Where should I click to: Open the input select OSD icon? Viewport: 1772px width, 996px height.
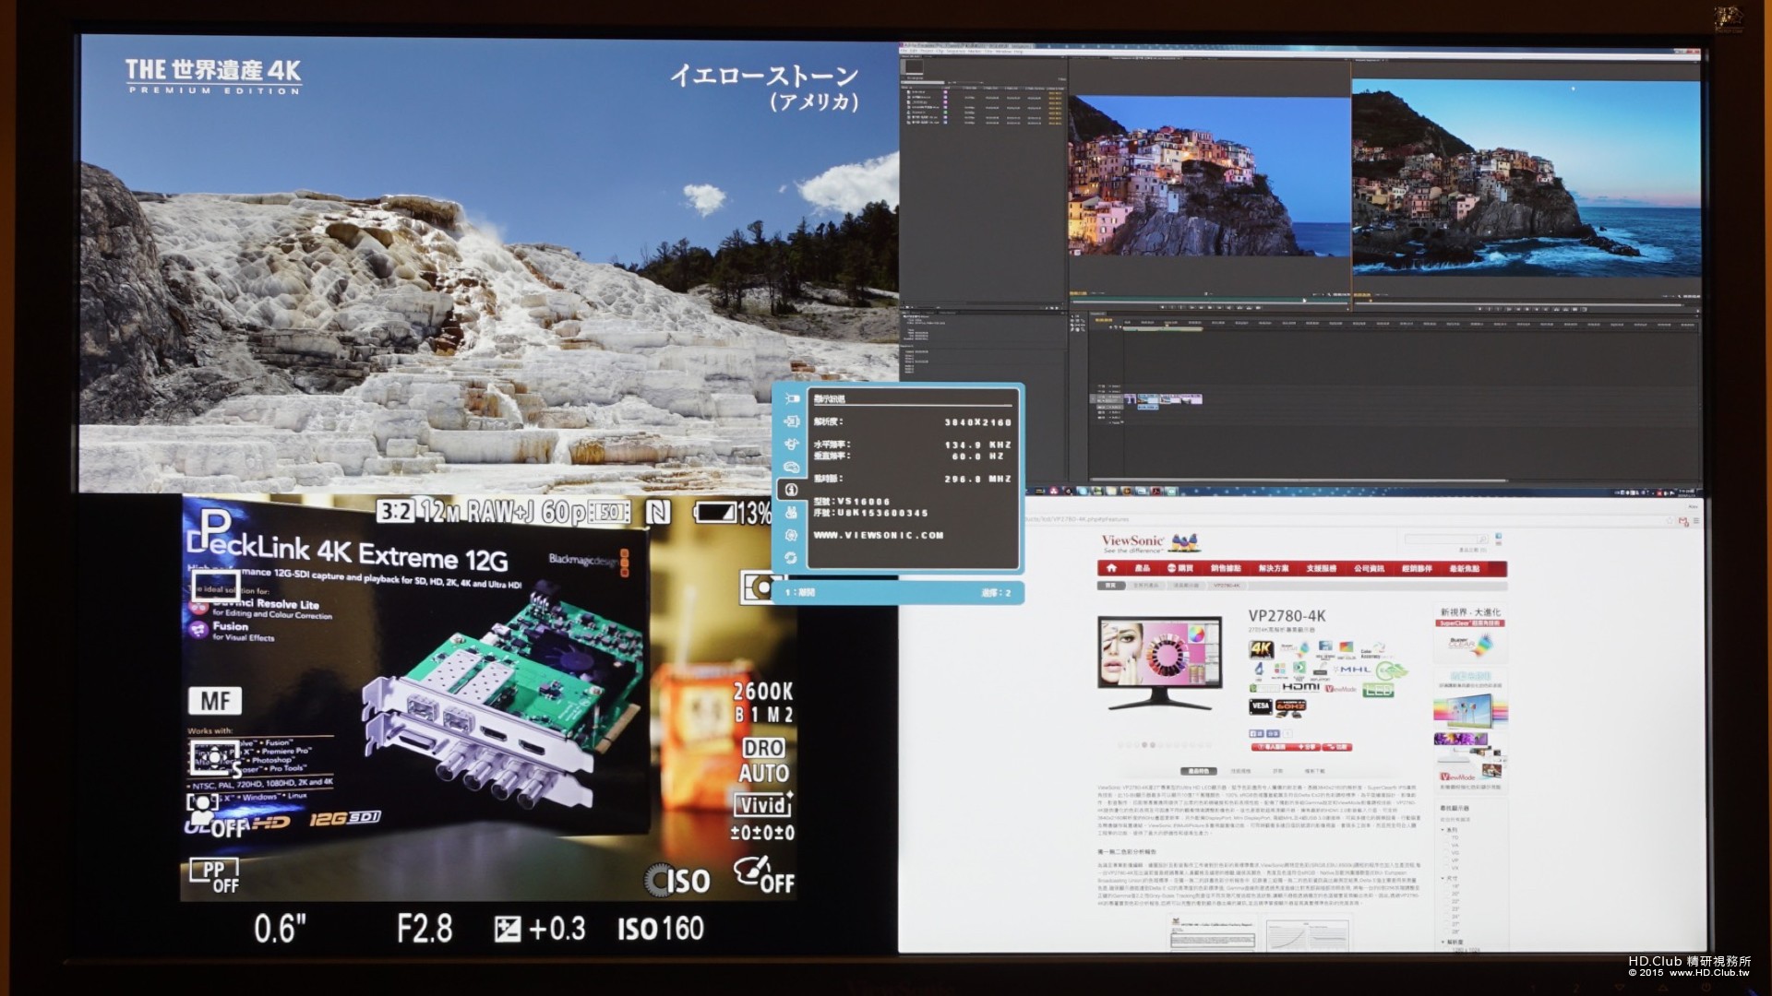click(x=791, y=421)
